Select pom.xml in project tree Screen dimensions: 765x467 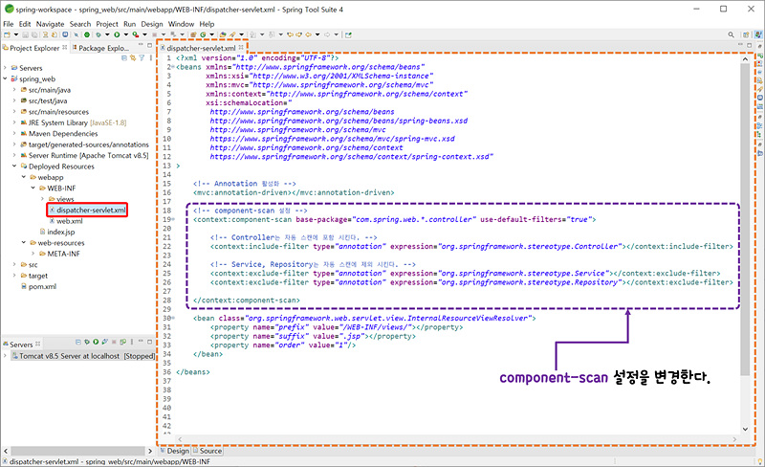38,287
